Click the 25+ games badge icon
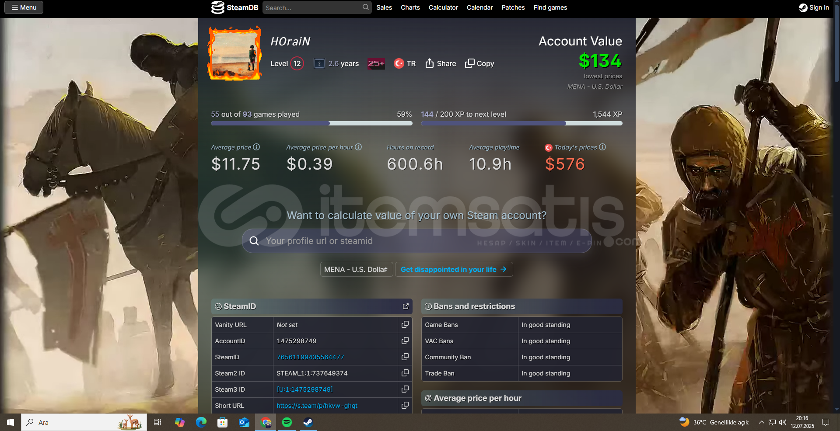 click(376, 63)
